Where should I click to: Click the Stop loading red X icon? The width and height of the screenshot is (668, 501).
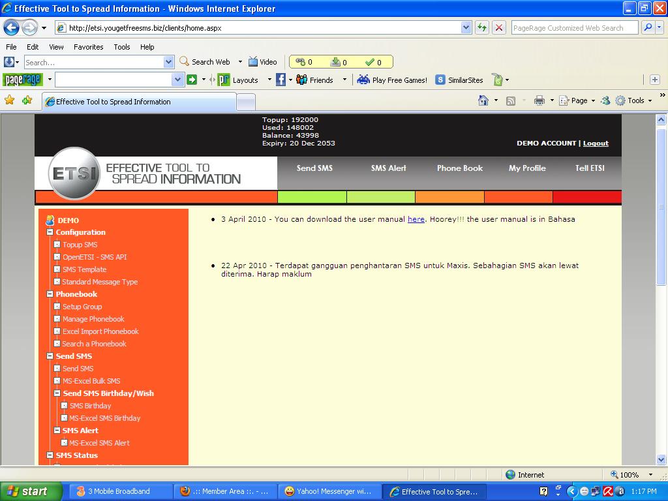(x=499, y=27)
